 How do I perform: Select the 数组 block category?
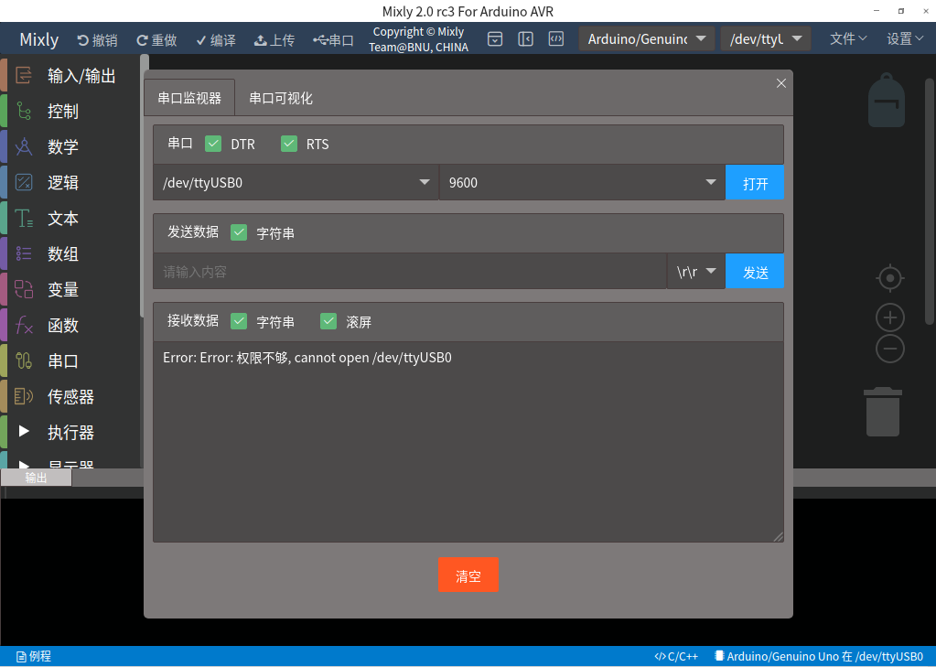(70, 254)
